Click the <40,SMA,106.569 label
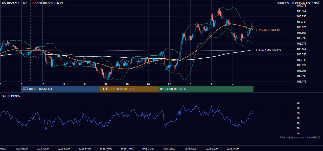 pos(267,30)
